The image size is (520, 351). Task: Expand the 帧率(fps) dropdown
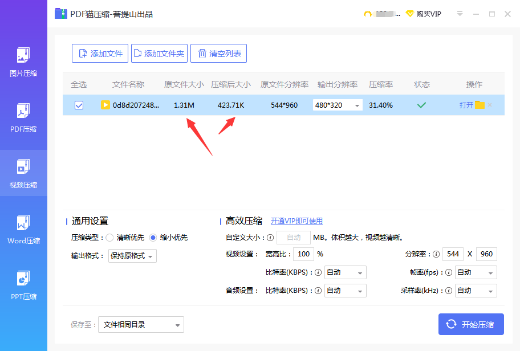click(476, 272)
